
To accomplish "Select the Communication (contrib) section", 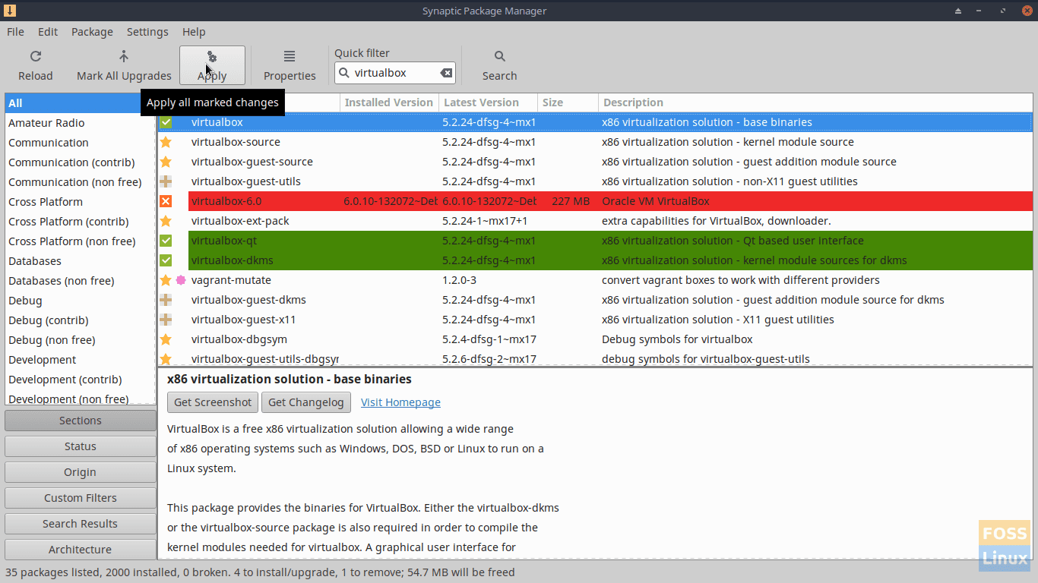I will pos(80,162).
